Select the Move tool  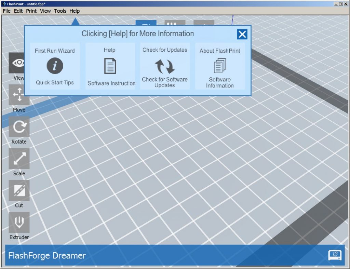coord(19,95)
